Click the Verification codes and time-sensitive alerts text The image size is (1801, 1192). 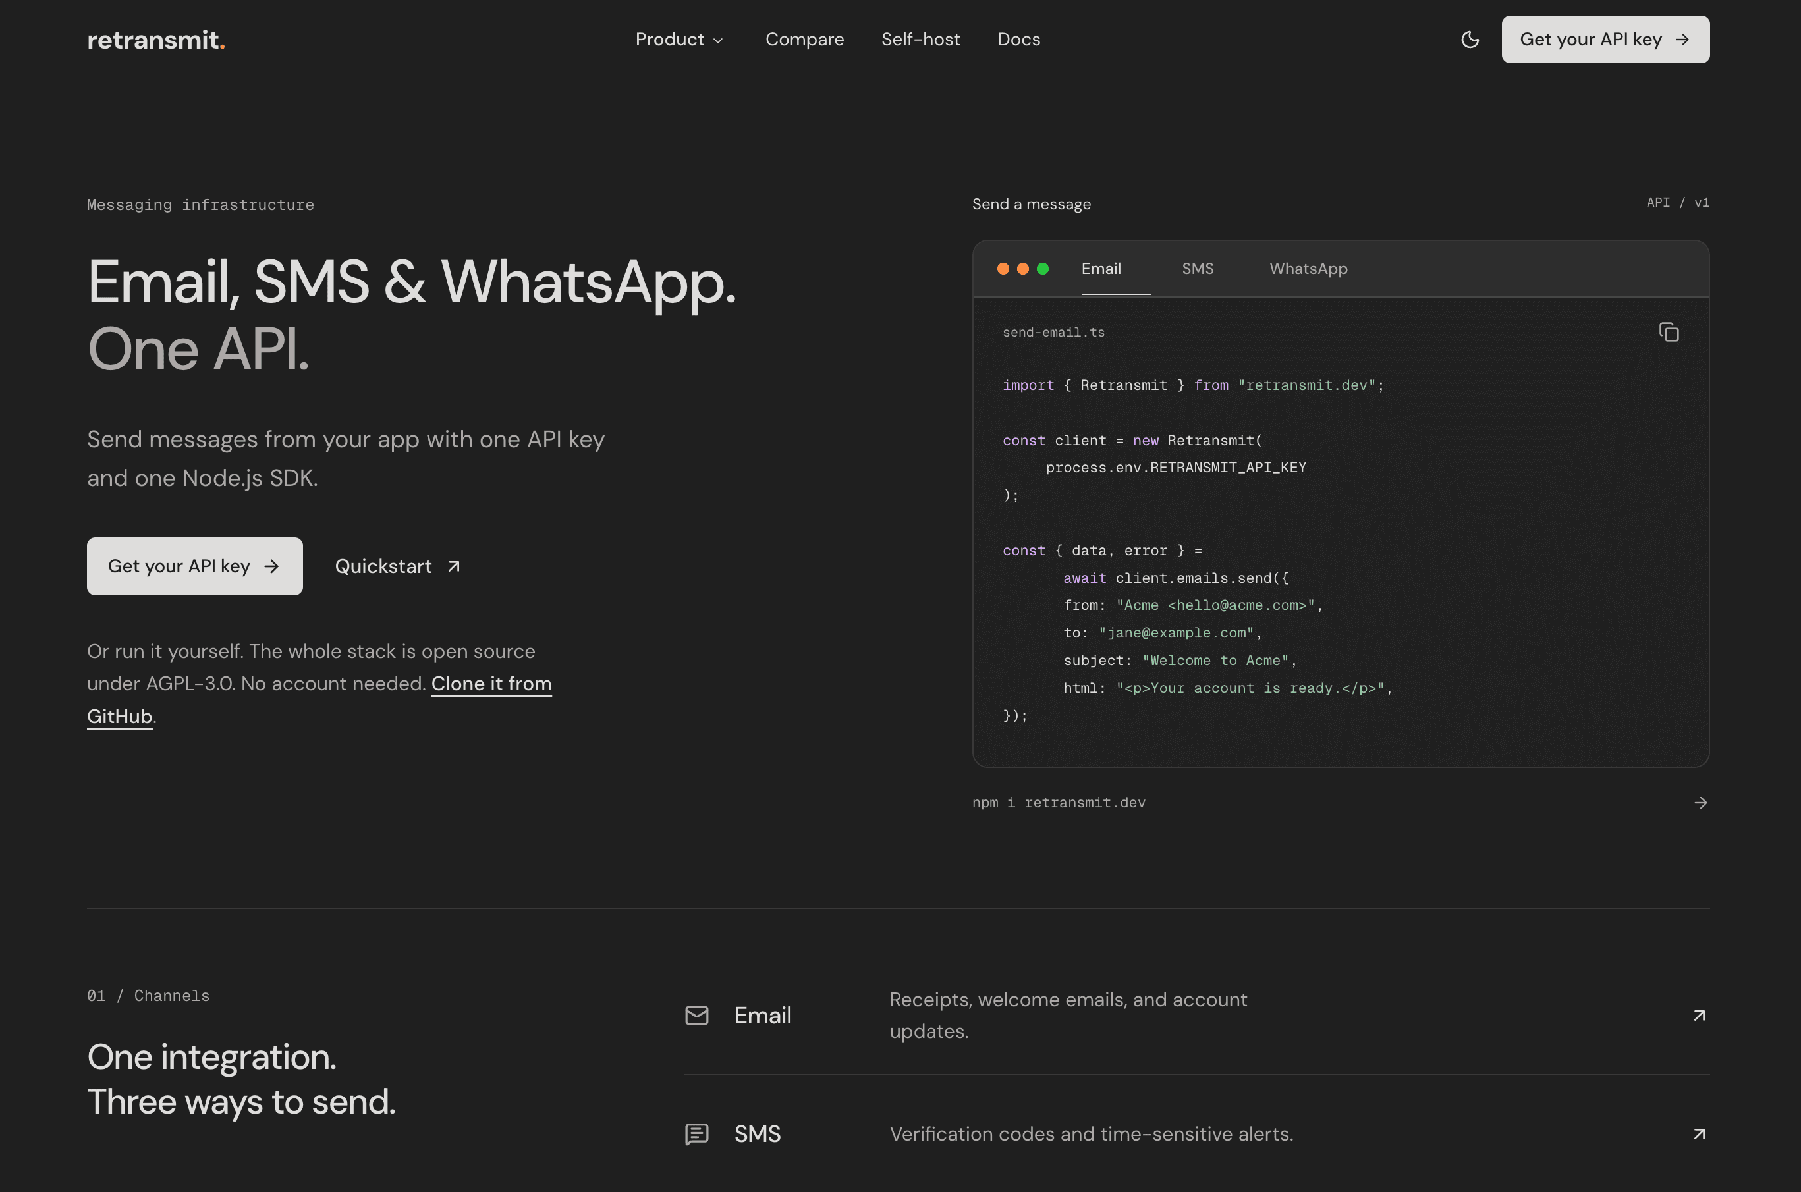[x=1091, y=1134]
